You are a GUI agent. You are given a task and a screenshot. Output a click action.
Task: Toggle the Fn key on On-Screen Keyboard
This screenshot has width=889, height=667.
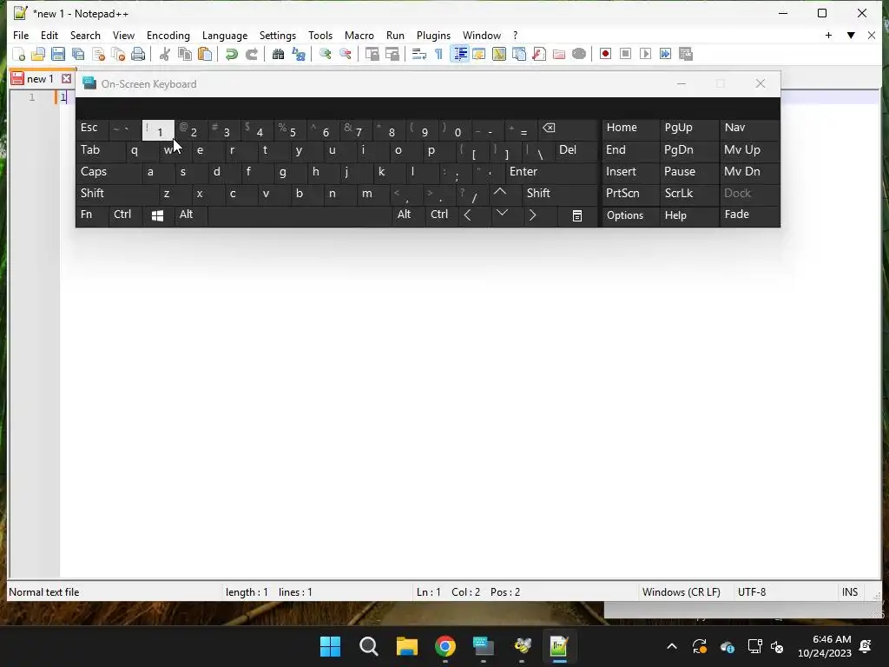(x=92, y=215)
